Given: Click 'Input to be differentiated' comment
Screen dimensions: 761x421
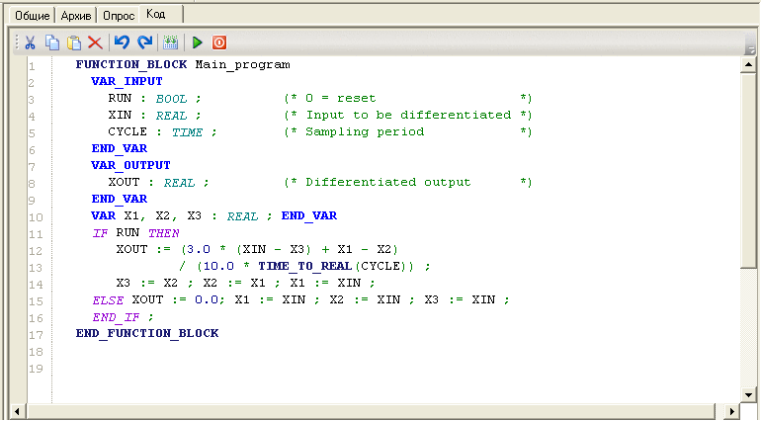Looking at the screenshot, I should [408, 115].
